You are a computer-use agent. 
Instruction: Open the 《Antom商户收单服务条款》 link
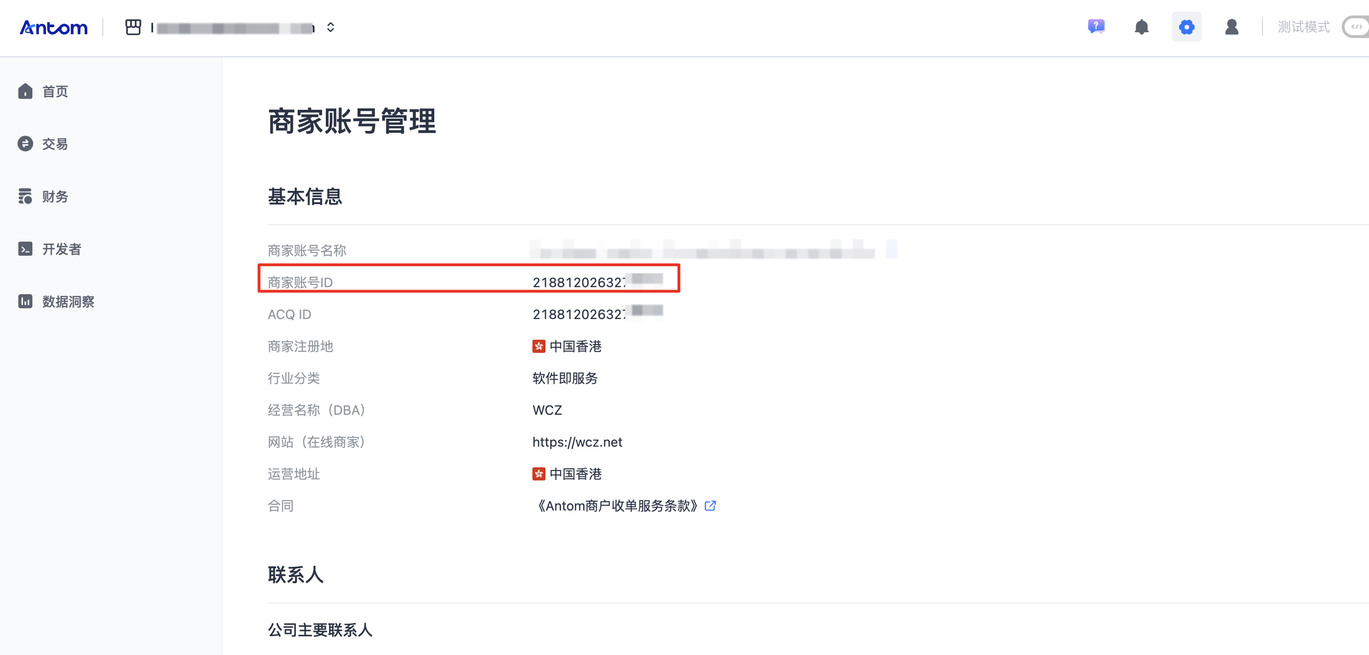coord(616,506)
